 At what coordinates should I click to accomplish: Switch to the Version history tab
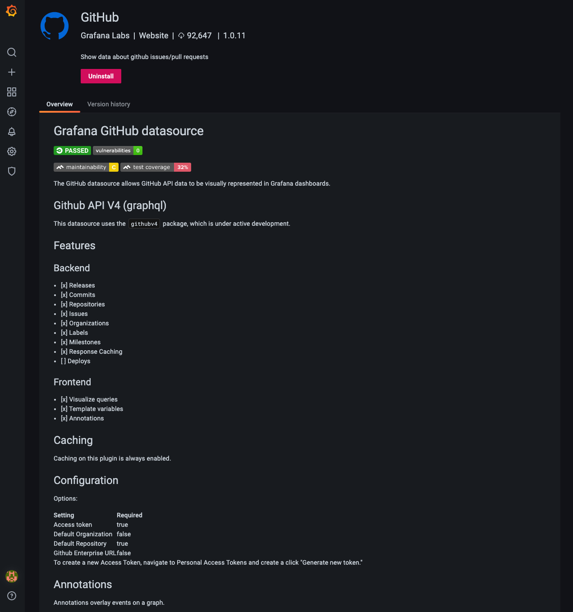click(x=108, y=104)
